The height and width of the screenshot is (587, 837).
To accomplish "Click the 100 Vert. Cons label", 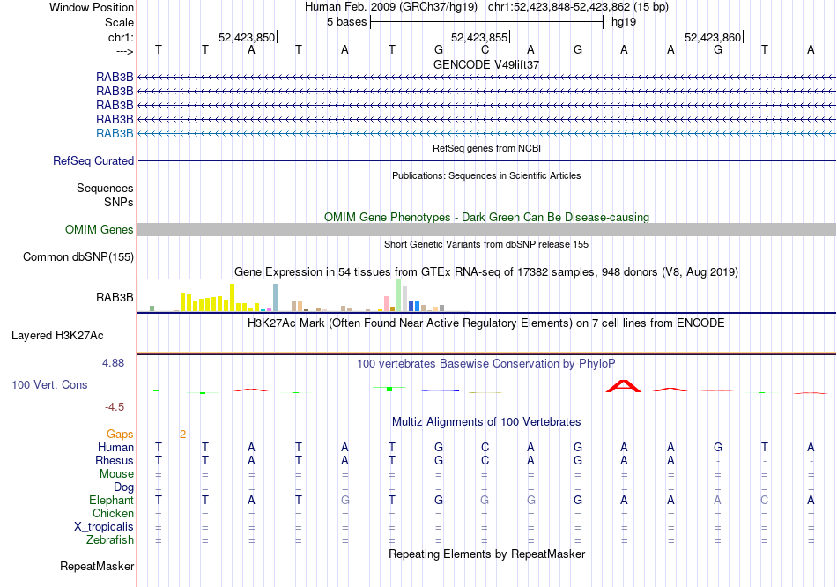I will [x=49, y=384].
